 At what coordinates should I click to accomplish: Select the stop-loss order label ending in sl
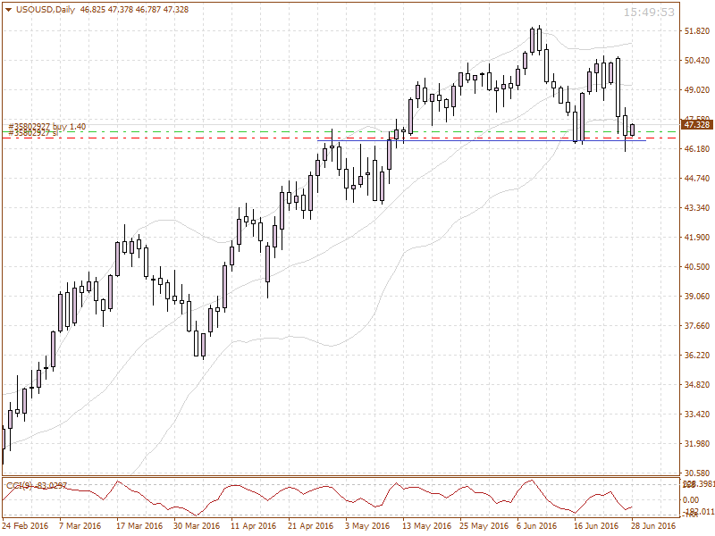click(x=36, y=133)
